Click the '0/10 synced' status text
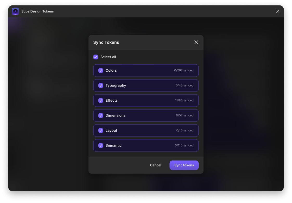The height and width of the screenshot is (203, 292). coord(185,131)
